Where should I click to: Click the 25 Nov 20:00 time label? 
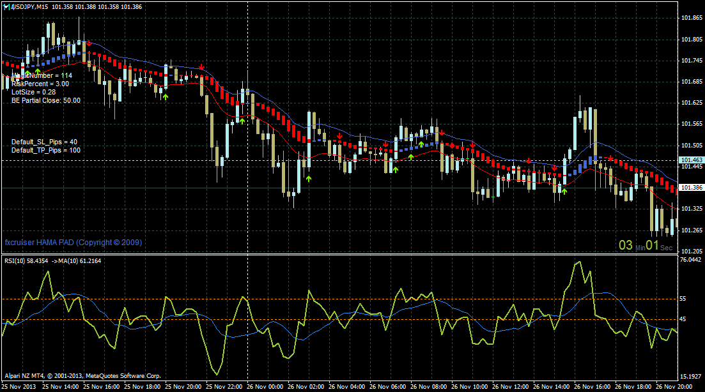pyautogui.click(x=183, y=387)
